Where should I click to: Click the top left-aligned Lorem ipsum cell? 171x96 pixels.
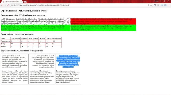15,61
